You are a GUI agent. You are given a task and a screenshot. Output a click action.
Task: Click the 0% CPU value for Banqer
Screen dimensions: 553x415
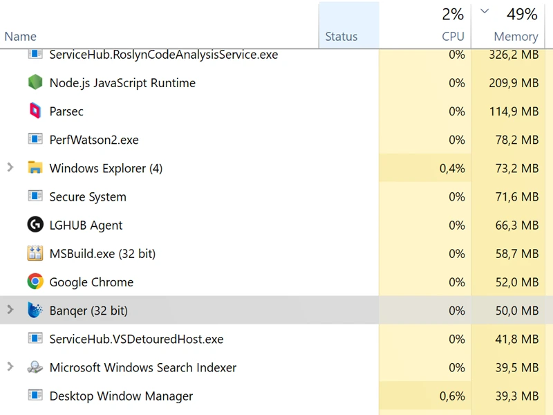coord(457,311)
